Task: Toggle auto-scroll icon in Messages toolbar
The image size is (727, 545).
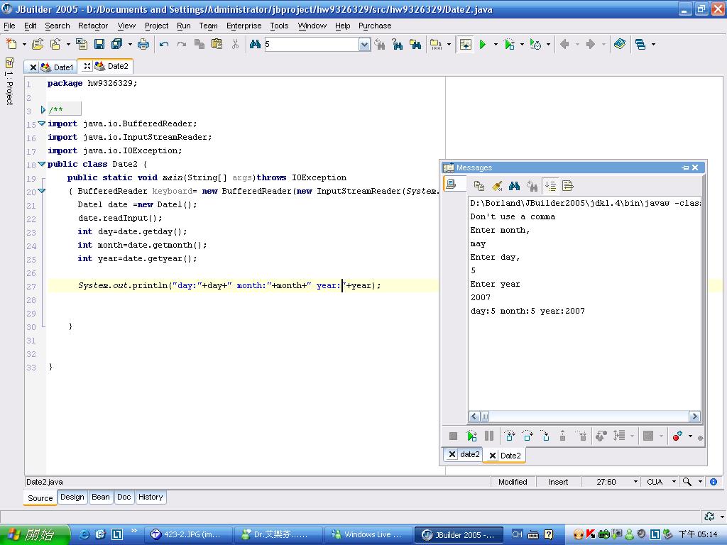Action: [x=550, y=186]
